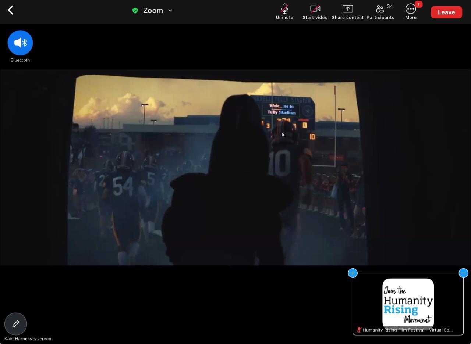This screenshot has height=344, width=471.
Task: Go back using the back arrow
Action: coord(11,10)
